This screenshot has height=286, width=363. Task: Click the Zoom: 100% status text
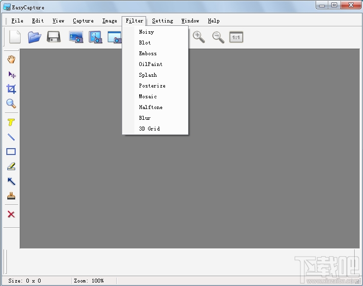(x=89, y=281)
